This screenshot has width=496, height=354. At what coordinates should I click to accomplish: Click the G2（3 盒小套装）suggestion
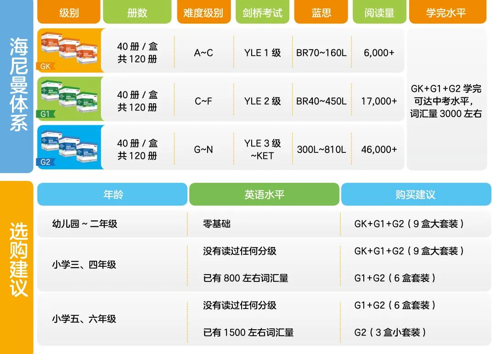[x=390, y=332]
